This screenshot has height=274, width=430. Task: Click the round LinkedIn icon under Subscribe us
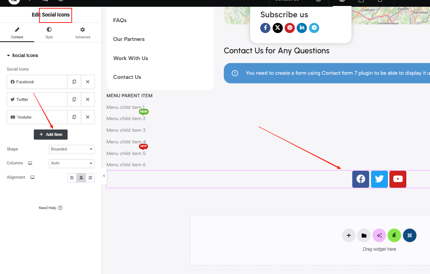pyautogui.click(x=302, y=28)
